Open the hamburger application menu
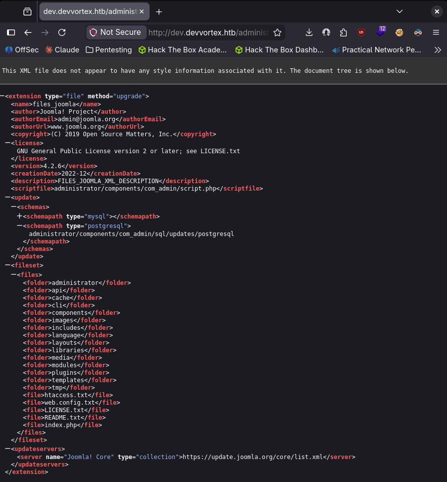 (437, 32)
